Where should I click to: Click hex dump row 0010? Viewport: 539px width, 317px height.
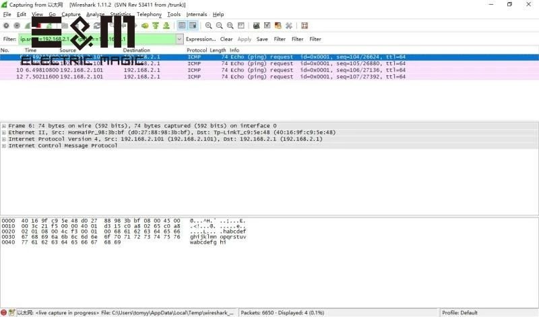click(124, 226)
